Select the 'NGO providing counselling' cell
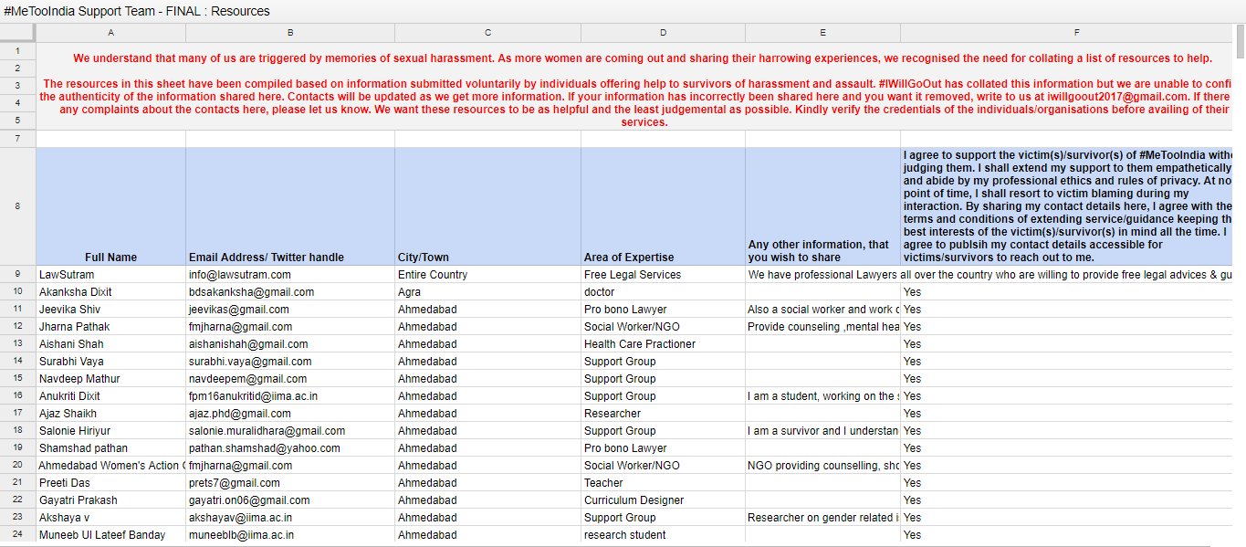The width and height of the screenshot is (1246, 547). [822, 465]
